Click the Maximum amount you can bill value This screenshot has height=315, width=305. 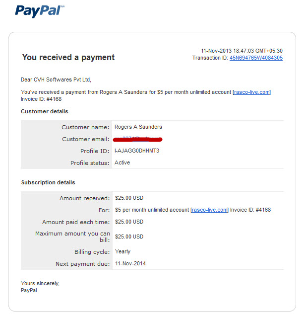(x=129, y=236)
